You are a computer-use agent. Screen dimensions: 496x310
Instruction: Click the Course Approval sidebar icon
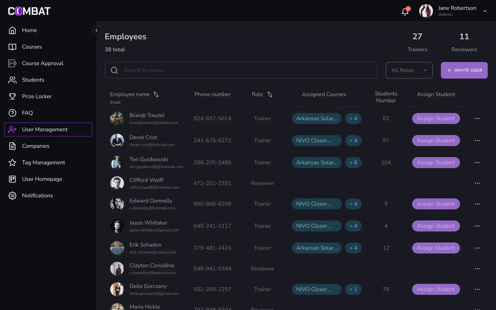coord(12,63)
